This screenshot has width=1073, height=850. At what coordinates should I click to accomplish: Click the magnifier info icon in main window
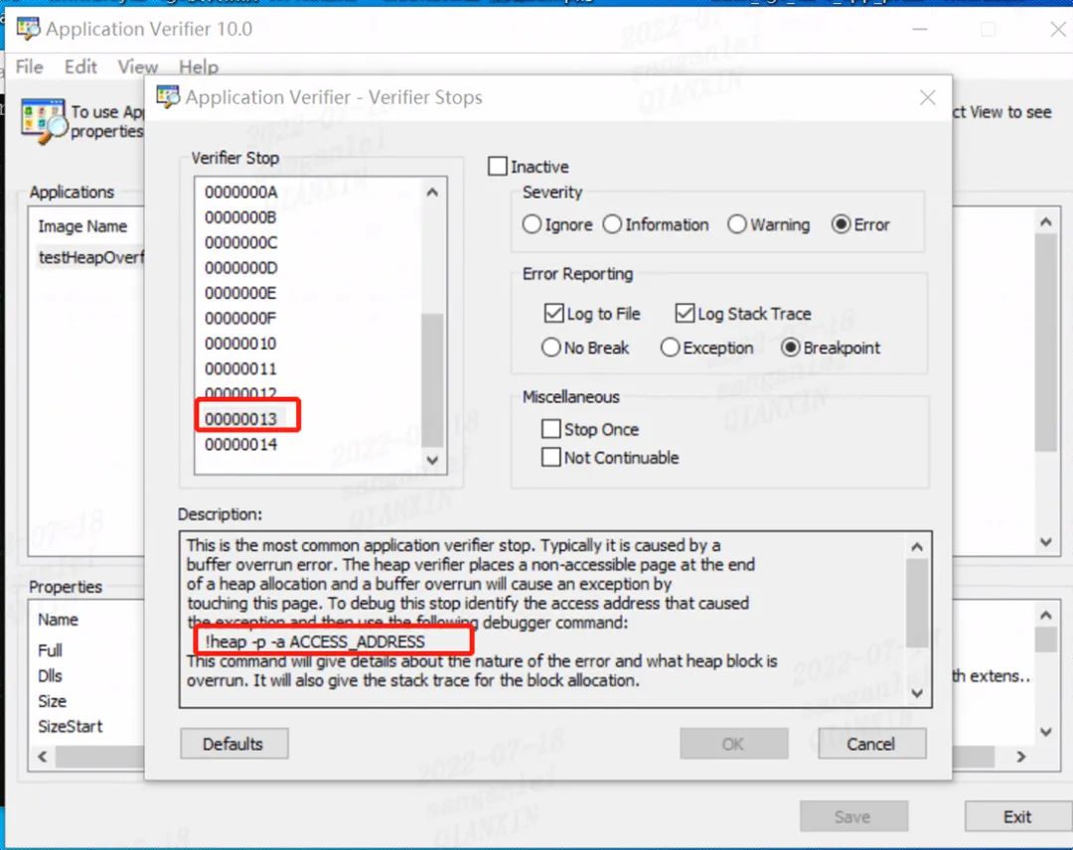coord(45,121)
